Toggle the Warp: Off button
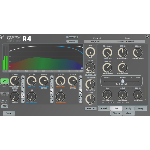The width and height of the screenshot is (150, 150). point(90,109)
